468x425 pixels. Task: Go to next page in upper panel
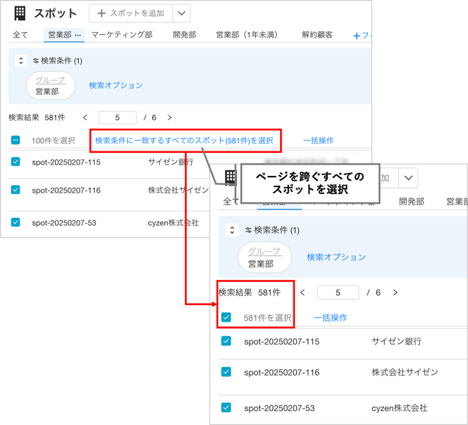click(x=170, y=118)
